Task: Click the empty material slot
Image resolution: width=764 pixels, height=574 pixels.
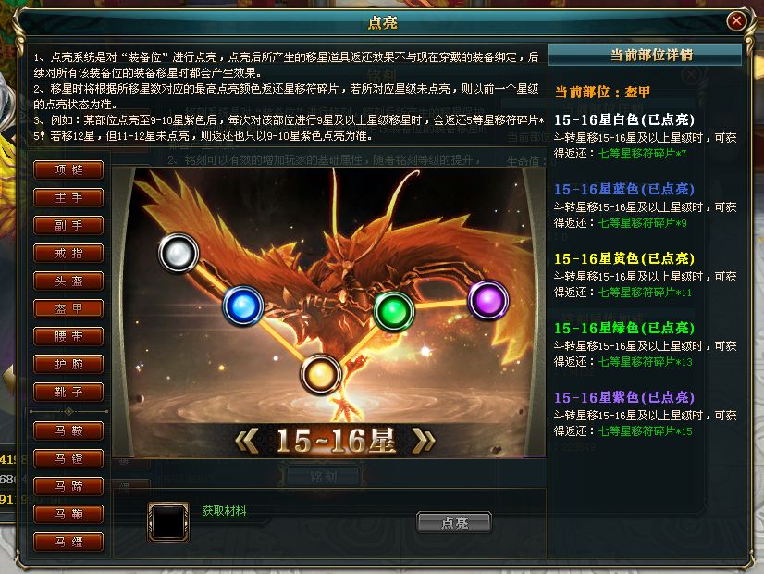Action: 168,522
